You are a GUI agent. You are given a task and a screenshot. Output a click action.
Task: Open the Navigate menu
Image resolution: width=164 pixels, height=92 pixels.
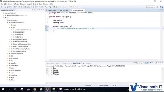point(23,4)
